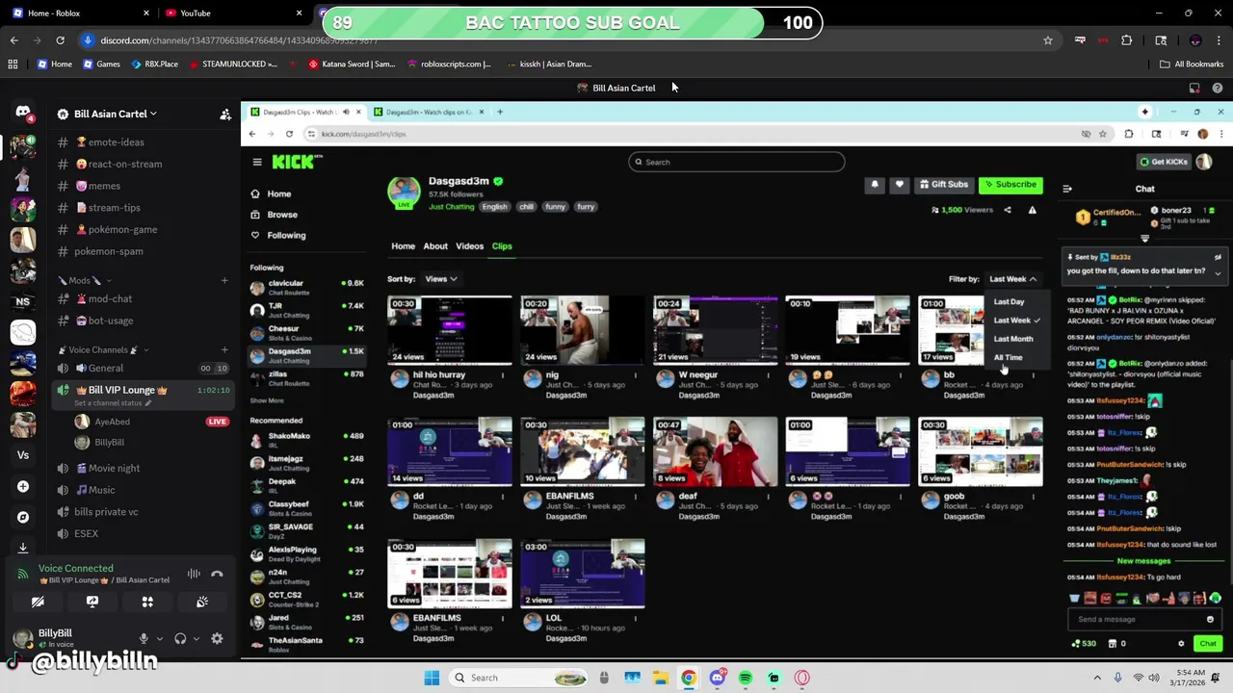The image size is (1233, 693).
Task: Mute microphone in Discord user panel
Action: pos(144,638)
